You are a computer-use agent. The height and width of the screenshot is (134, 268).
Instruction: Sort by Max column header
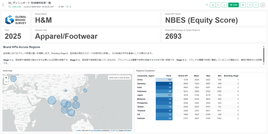click(x=208, y=76)
